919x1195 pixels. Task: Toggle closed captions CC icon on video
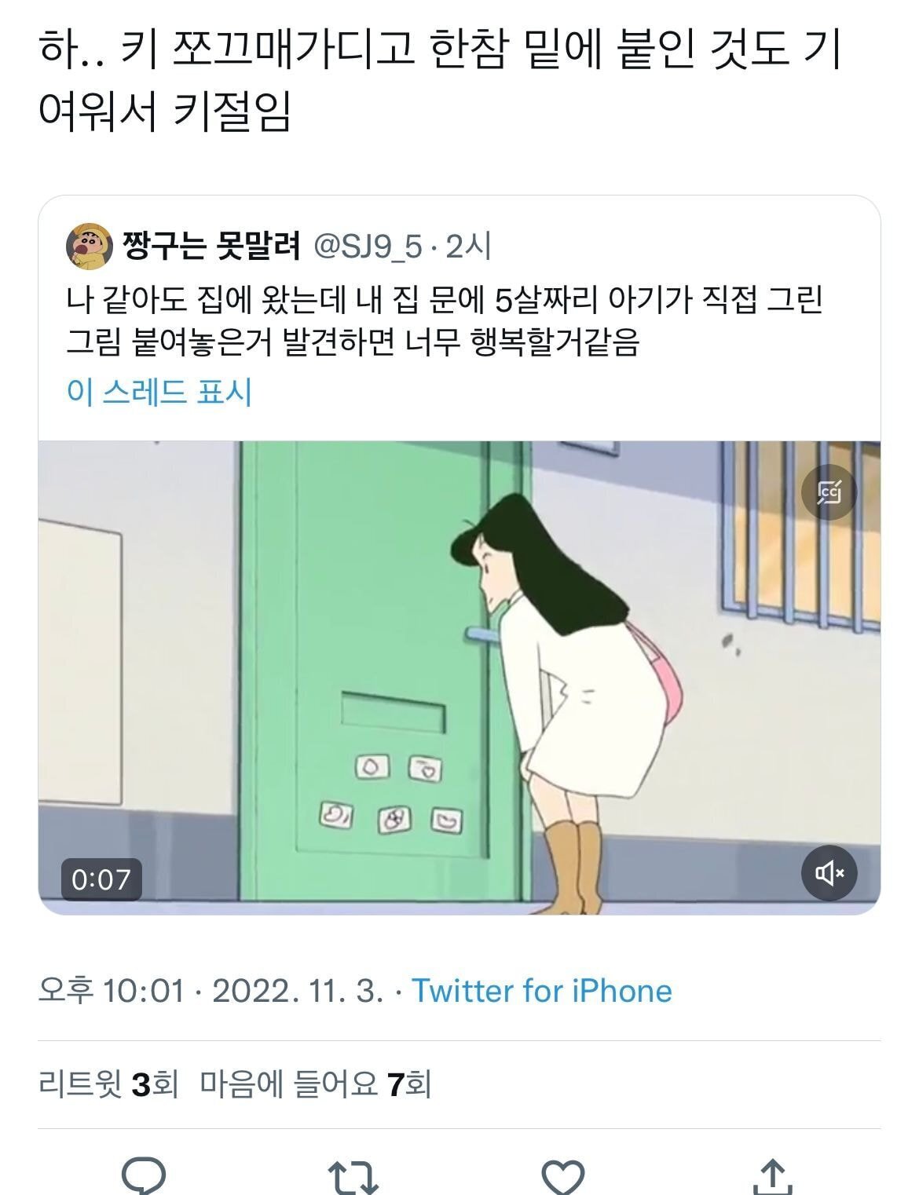tap(829, 492)
